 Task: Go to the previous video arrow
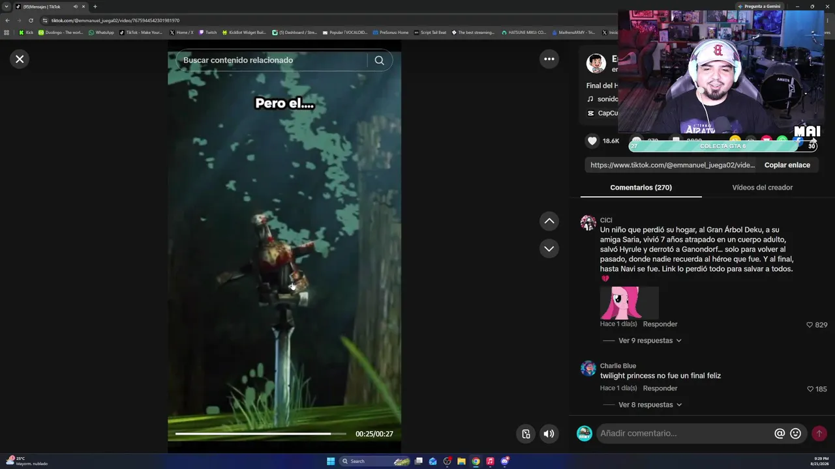pyautogui.click(x=549, y=221)
